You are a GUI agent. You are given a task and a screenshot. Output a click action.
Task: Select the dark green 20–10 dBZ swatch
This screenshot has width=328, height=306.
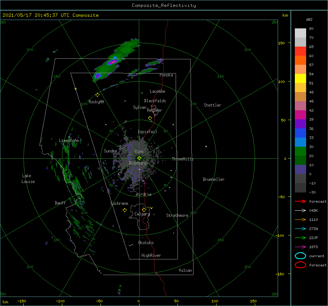point(300,160)
